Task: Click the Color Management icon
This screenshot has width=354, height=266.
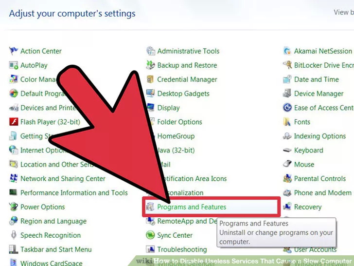Action: click(x=13, y=79)
